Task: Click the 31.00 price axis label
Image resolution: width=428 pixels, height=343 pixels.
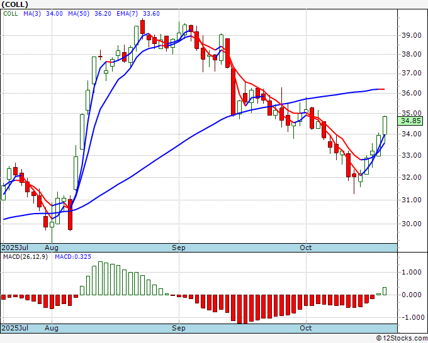Action: (411, 200)
